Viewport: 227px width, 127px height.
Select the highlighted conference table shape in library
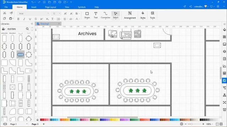(x=21, y=54)
